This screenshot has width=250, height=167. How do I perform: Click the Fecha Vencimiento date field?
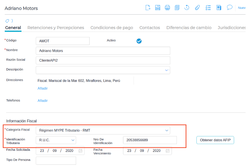147,151
